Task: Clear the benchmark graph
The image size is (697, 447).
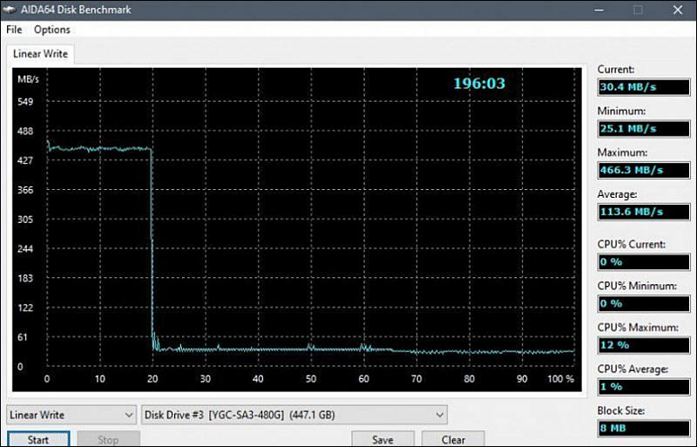Action: (x=453, y=439)
